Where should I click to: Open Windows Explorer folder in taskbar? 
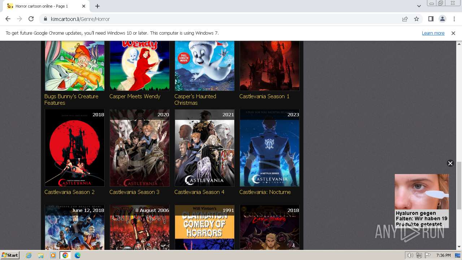41,255
